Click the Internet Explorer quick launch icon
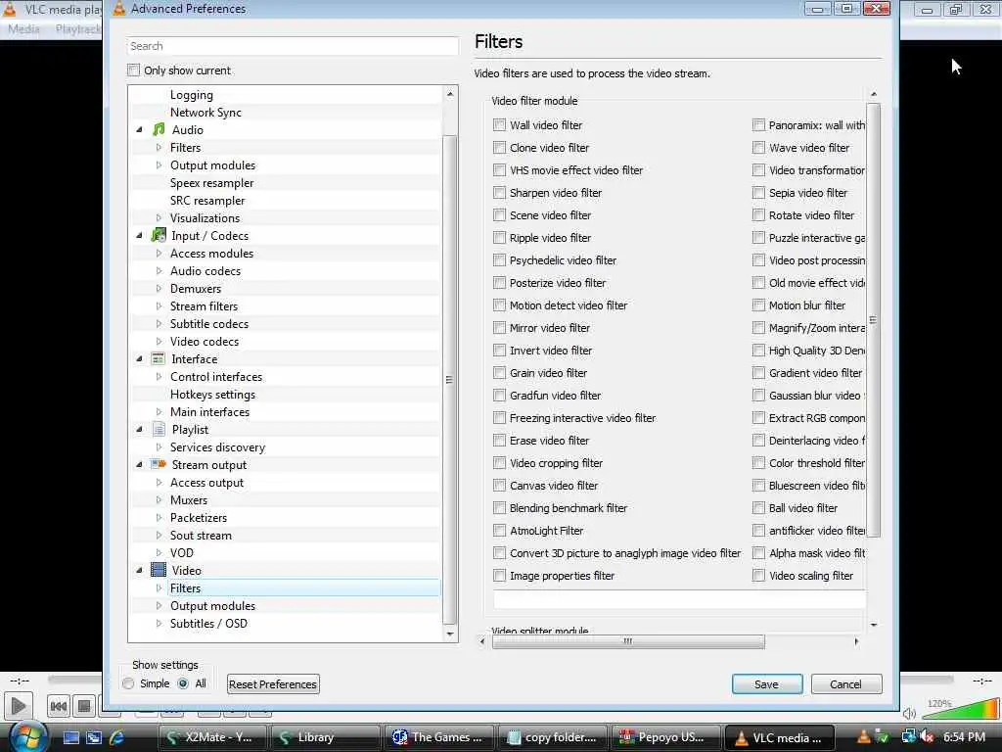Image resolution: width=1002 pixels, height=752 pixels. pyautogui.click(x=117, y=737)
